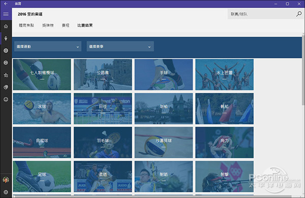Expand the 選擇運動 dropdown
The width and height of the screenshot is (305, 198).
click(x=48, y=46)
